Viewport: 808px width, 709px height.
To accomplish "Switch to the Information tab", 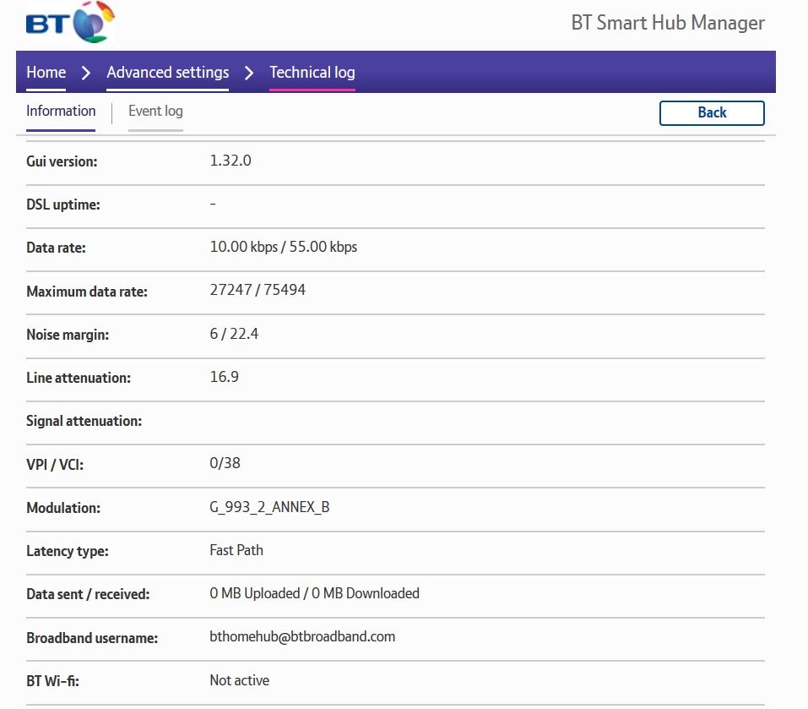I will (x=61, y=111).
